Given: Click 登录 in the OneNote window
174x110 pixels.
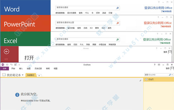Looking at the screenshot, I should (168, 68).
